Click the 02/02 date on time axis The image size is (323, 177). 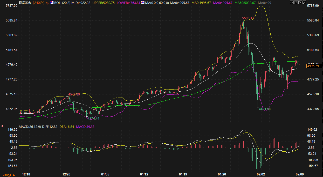click(x=261, y=174)
